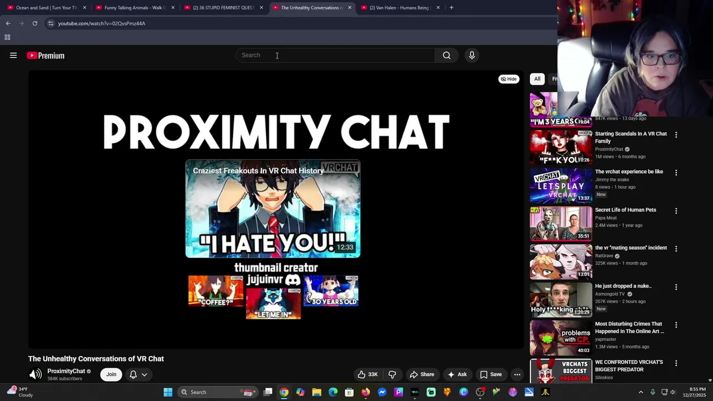Screen dimensions: 713x401
Task: Open ProximityChat channel avatar
Action: click(36, 374)
